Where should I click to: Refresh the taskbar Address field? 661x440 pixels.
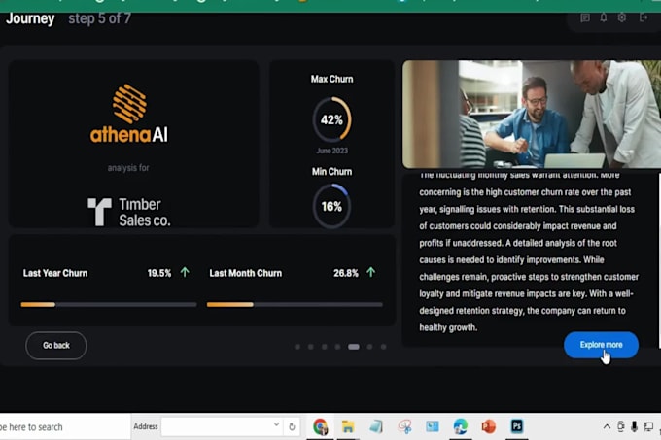coord(292,427)
